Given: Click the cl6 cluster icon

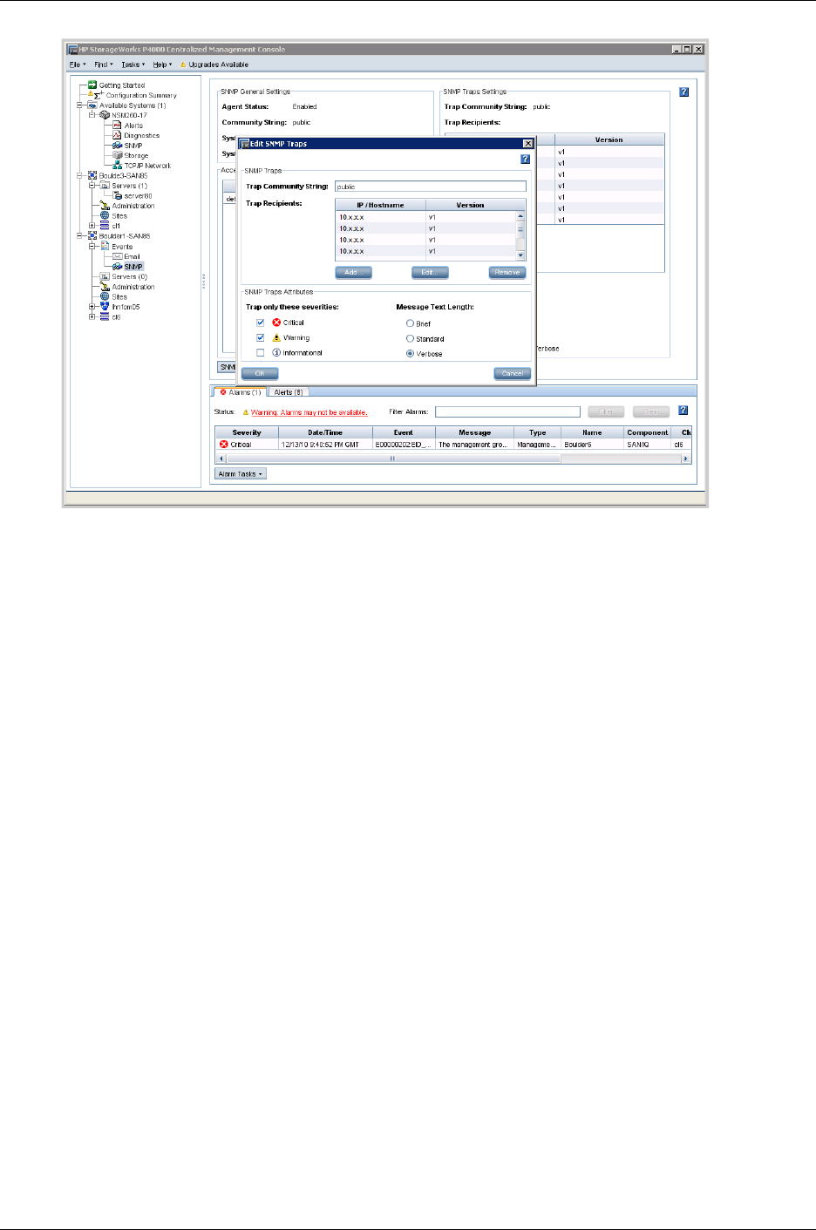Looking at the screenshot, I should tap(105, 317).
